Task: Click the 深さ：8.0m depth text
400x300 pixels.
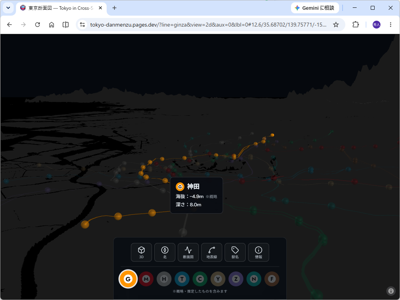Action: pyautogui.click(x=189, y=205)
